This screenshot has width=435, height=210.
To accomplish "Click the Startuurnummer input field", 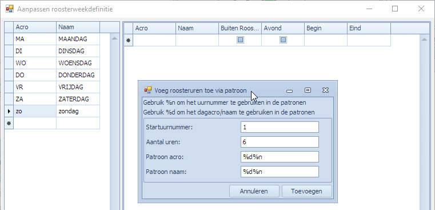I will [280, 127].
